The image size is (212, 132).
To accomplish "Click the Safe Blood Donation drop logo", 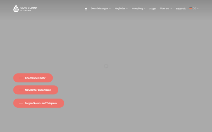I will [16, 8].
